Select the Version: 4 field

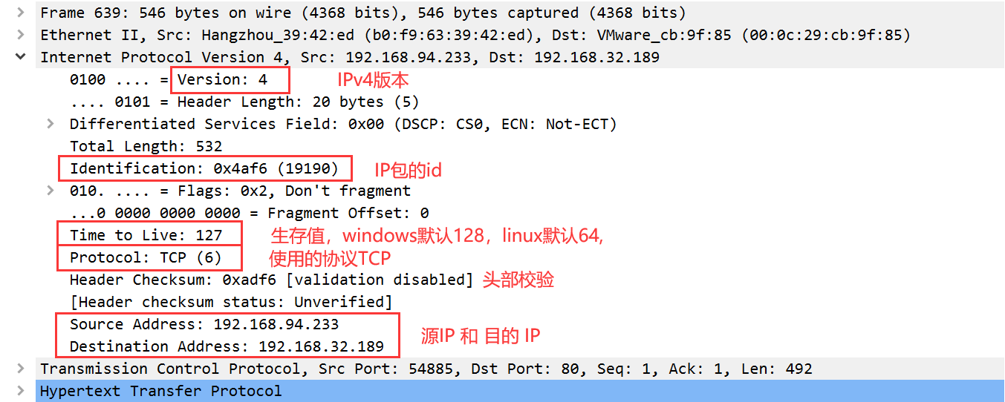(221, 79)
